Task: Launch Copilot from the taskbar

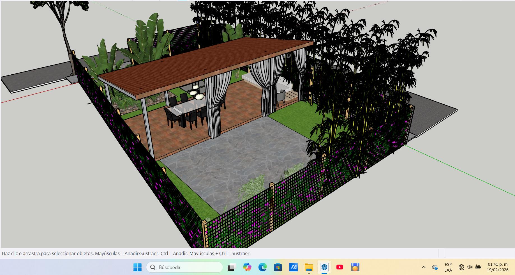Action: click(247, 267)
